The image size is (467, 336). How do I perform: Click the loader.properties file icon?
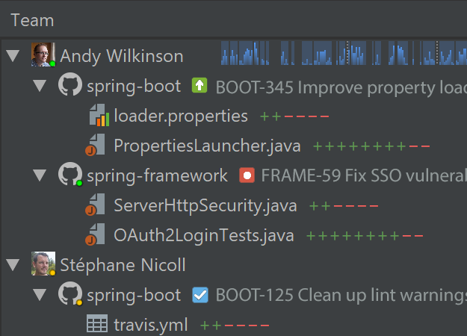point(99,115)
